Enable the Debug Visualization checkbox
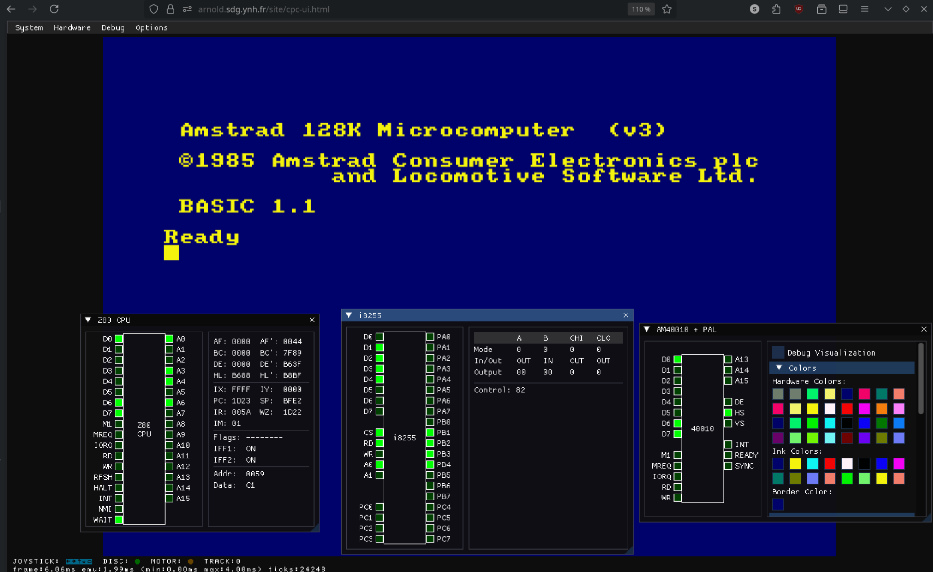The width and height of the screenshot is (933, 572). [x=778, y=353]
